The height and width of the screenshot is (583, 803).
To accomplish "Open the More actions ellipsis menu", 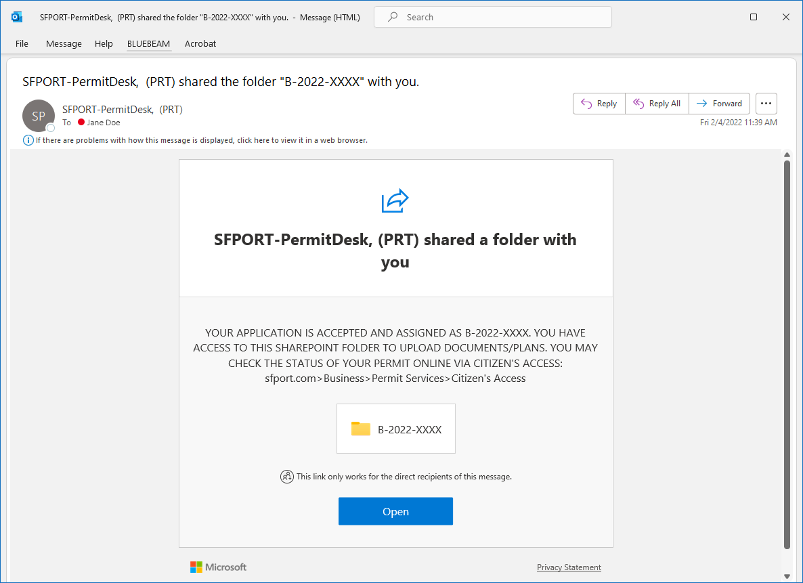I will point(766,103).
